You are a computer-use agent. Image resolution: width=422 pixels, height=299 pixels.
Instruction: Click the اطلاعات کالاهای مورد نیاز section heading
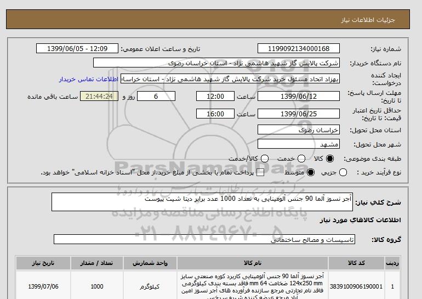click(x=361, y=220)
